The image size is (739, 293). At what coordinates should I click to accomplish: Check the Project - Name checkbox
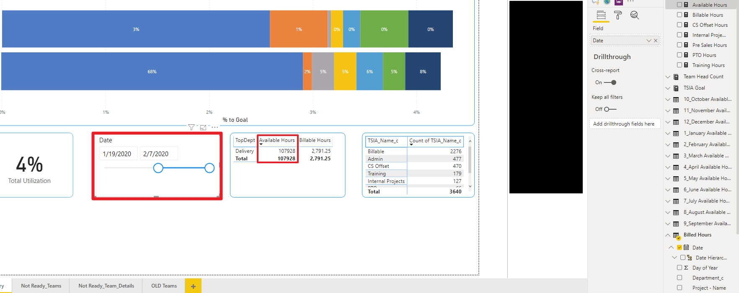(680, 288)
